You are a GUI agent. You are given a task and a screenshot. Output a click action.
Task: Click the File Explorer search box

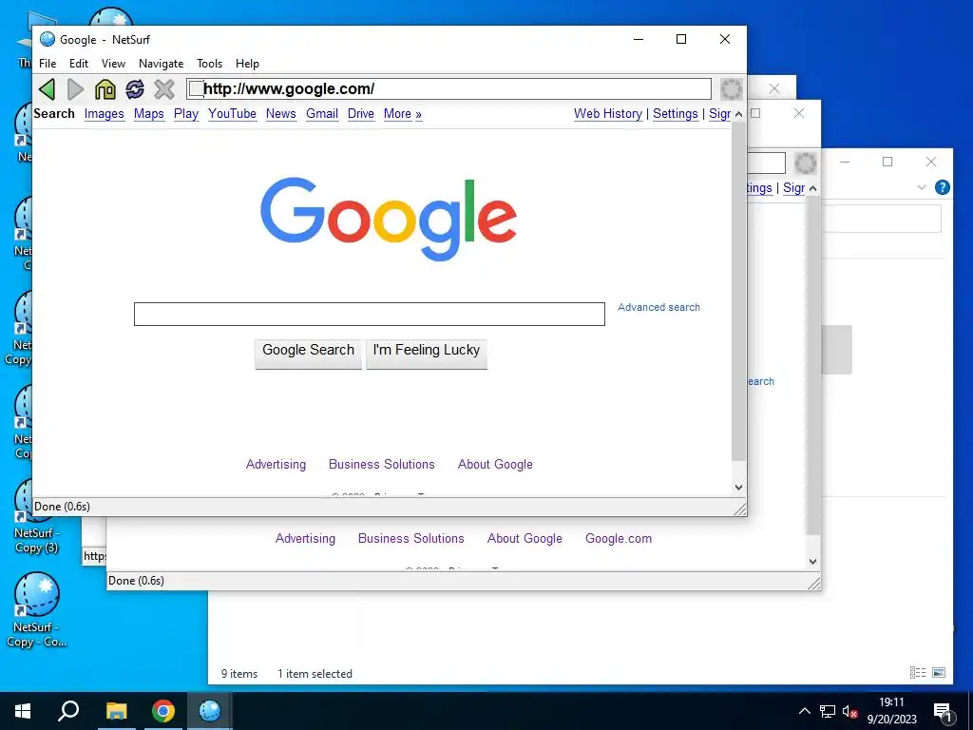pyautogui.click(x=881, y=220)
